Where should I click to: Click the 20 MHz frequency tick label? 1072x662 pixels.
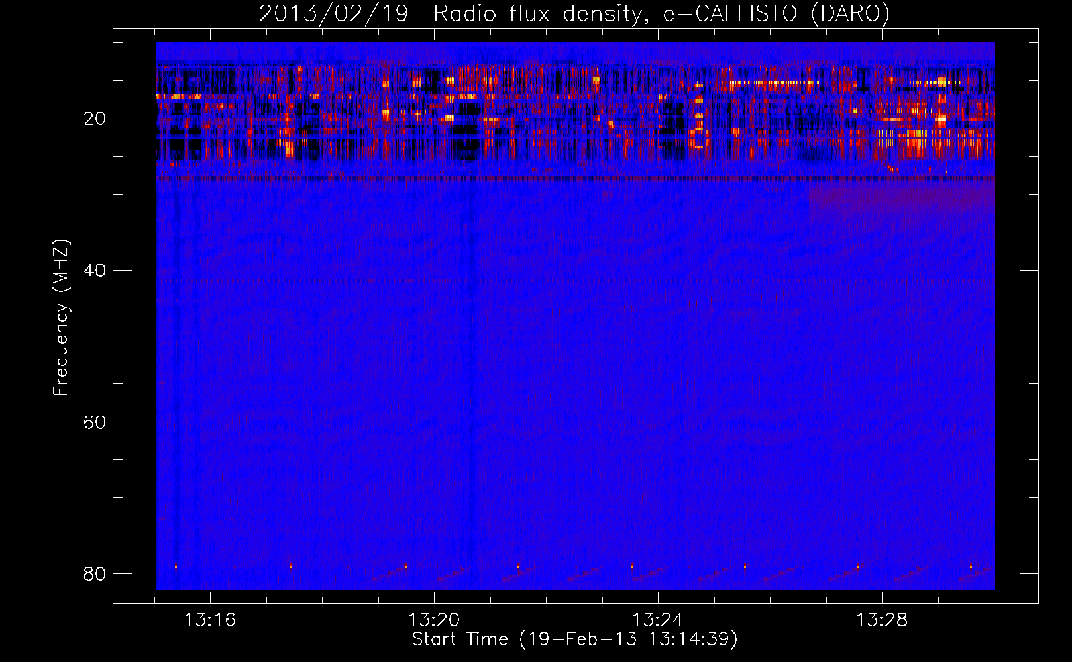point(95,119)
